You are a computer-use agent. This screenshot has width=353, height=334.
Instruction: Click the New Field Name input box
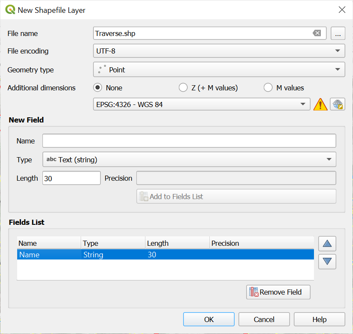coord(189,141)
